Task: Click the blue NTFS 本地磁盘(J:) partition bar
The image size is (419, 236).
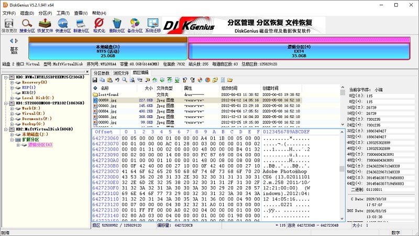Action: 108,51
